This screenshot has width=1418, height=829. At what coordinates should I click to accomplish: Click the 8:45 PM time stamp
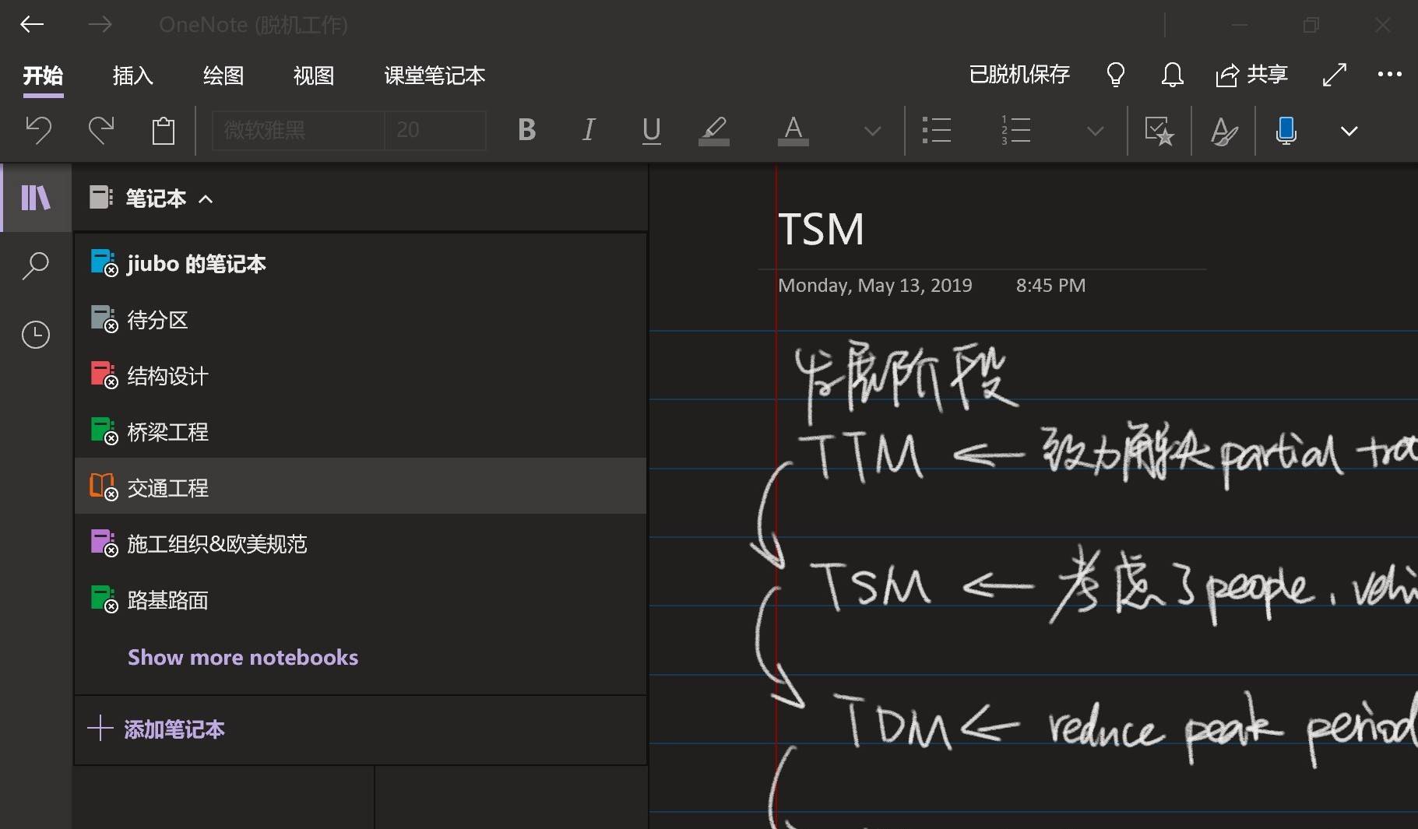pyautogui.click(x=1050, y=286)
